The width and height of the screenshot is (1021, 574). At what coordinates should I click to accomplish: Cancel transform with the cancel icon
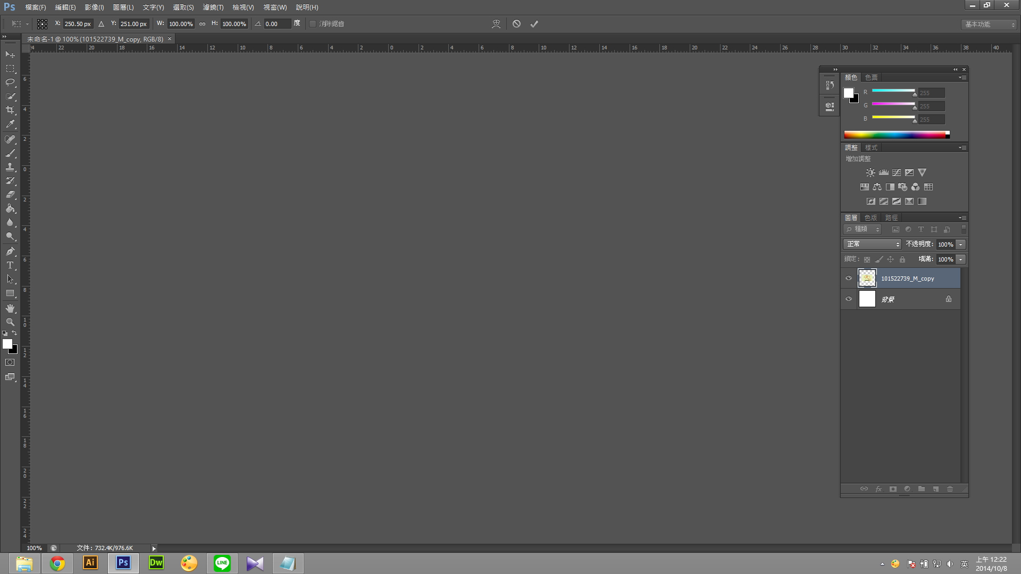pos(516,24)
